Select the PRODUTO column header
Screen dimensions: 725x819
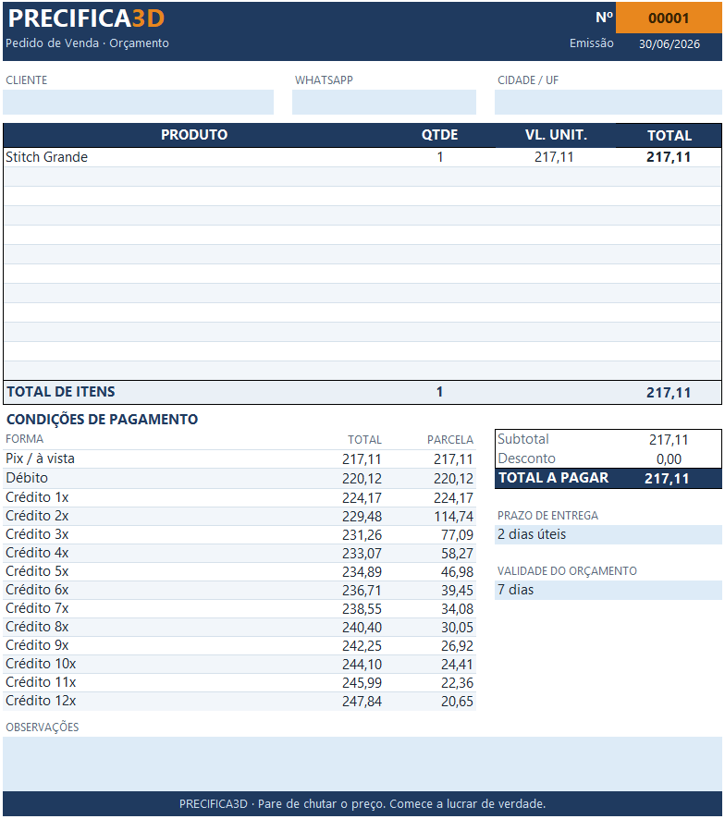[194, 135]
